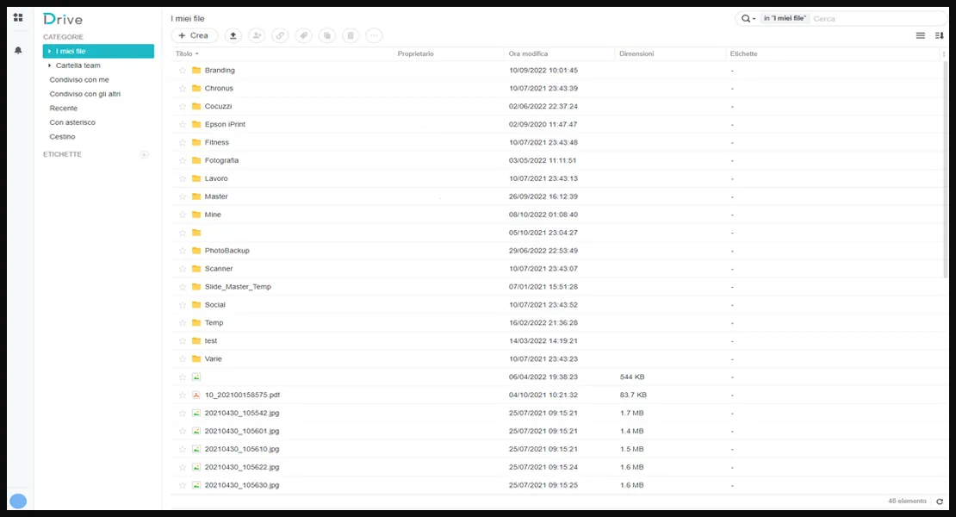Select the Condiviso con me category
The width and height of the screenshot is (956, 517).
pos(77,79)
